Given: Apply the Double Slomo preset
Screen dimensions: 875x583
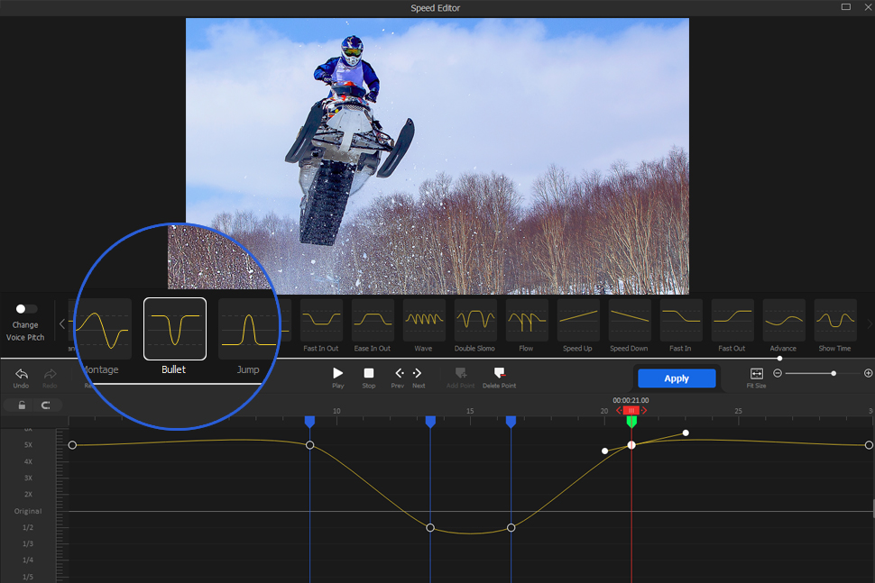Looking at the screenshot, I should pos(474,321).
